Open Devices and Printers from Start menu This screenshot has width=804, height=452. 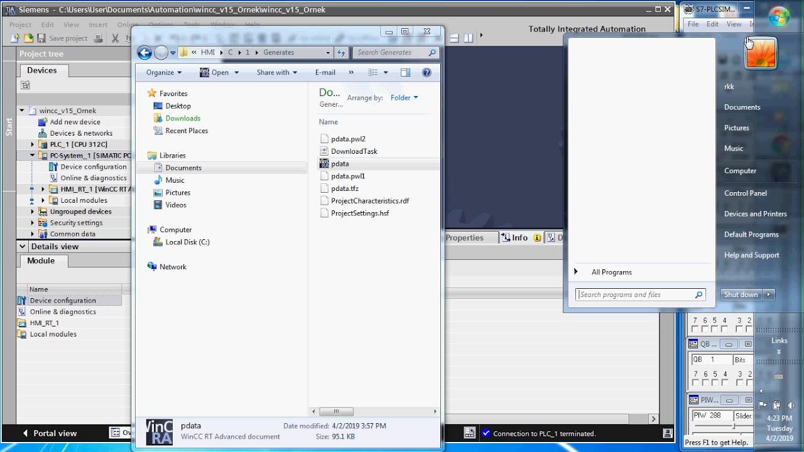(756, 214)
